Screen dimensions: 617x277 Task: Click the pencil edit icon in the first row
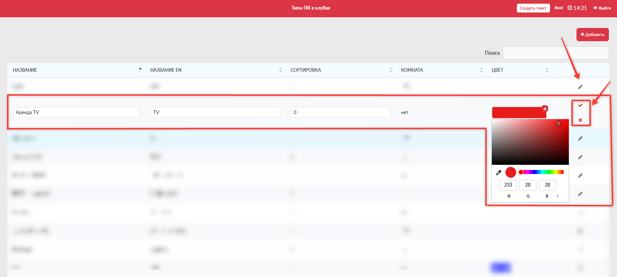pyautogui.click(x=580, y=87)
